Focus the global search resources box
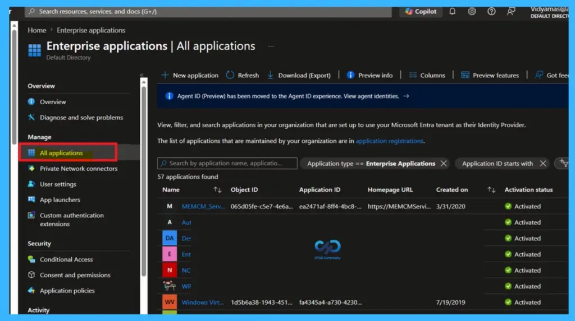The image size is (575, 321). 208,11
